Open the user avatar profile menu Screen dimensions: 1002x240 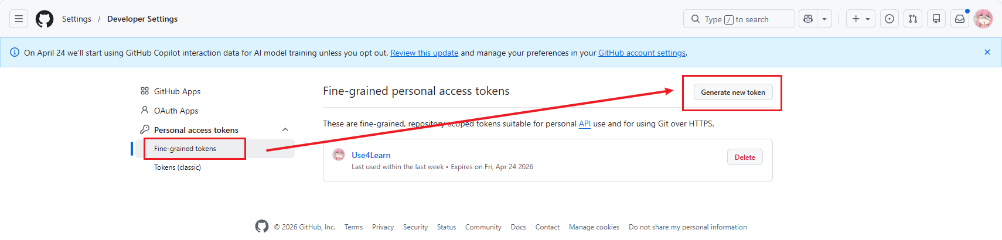pos(983,19)
